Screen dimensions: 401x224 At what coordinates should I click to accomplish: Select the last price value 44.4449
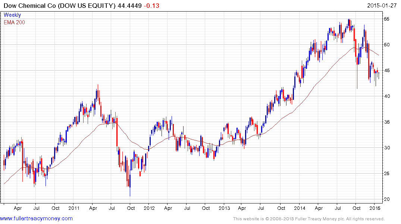click(129, 6)
